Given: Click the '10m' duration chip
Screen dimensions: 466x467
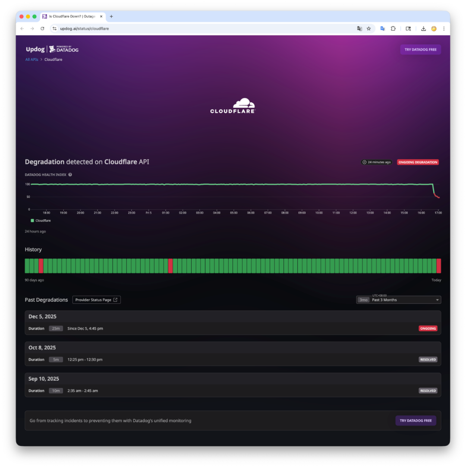Looking at the screenshot, I should pos(56,391).
